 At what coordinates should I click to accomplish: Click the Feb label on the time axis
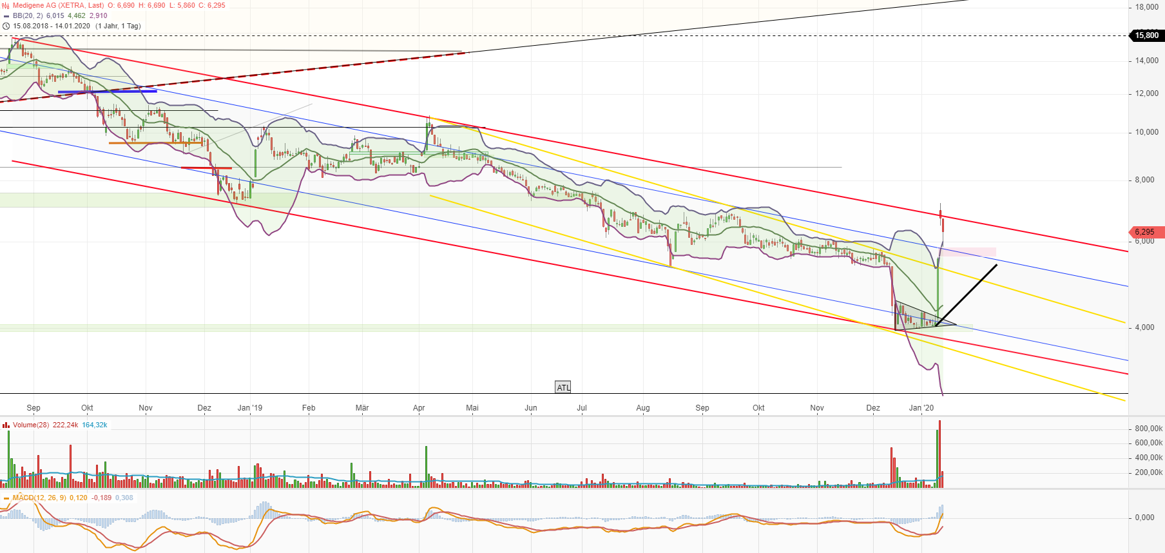[309, 408]
